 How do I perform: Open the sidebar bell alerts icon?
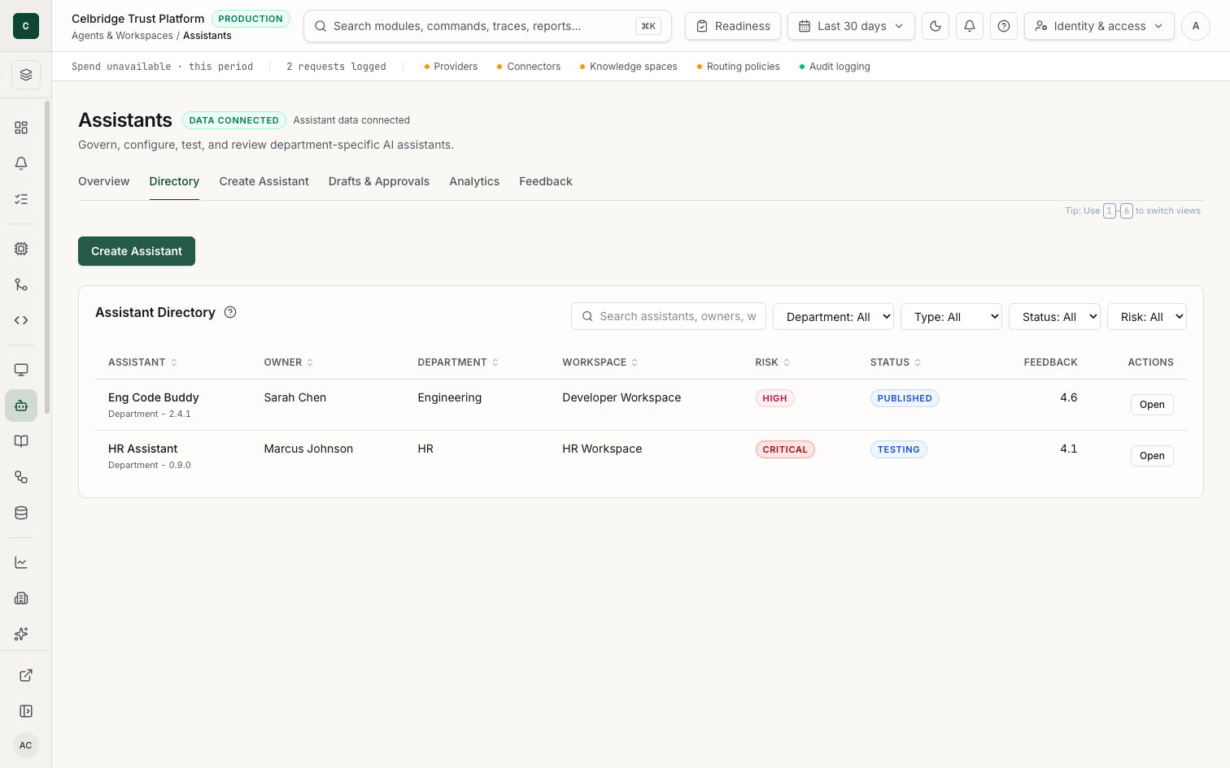click(x=21, y=163)
